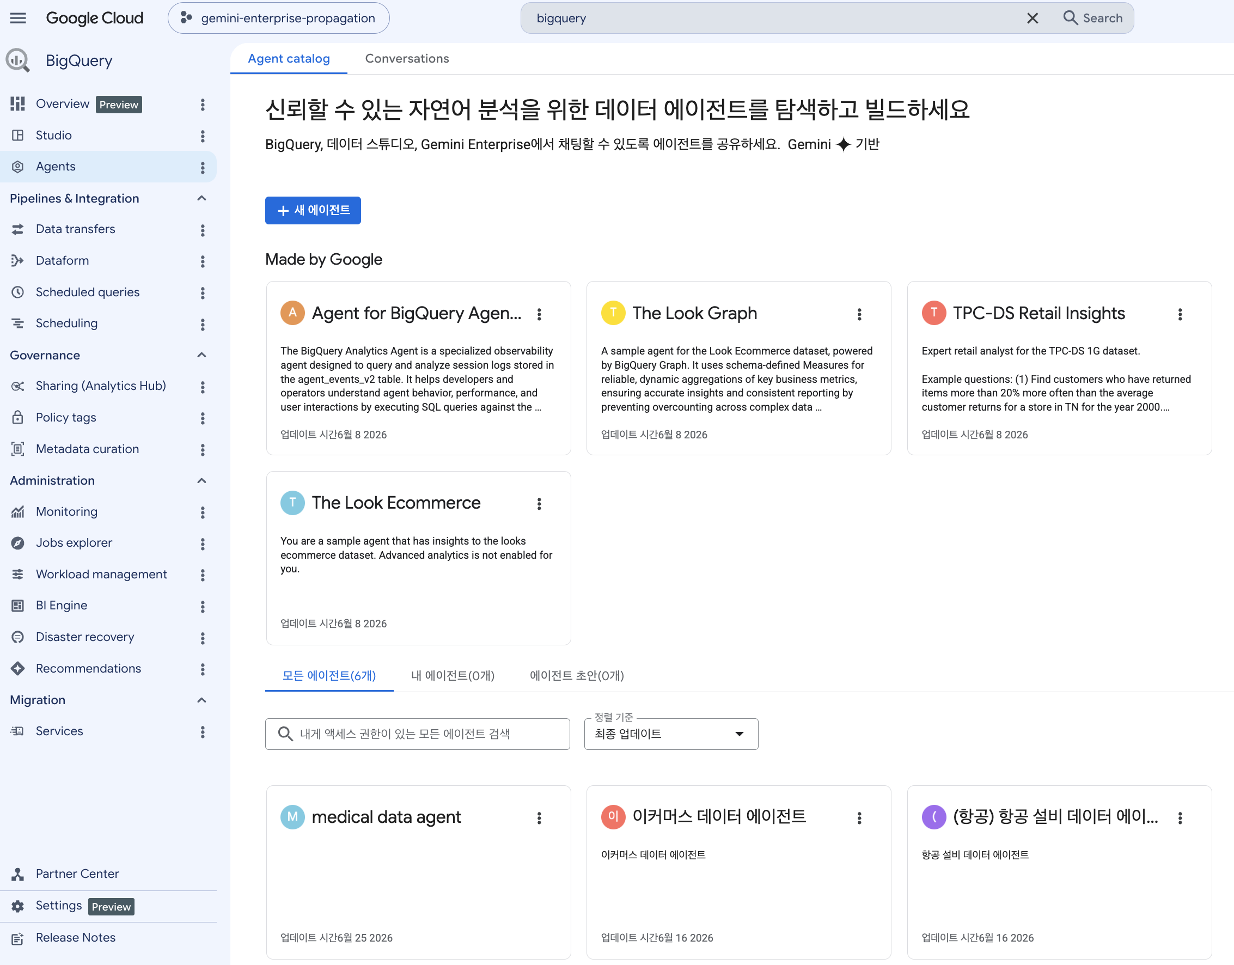The width and height of the screenshot is (1234, 965).
Task: Open the gemini-enterprise-propagation project picker
Action: tap(279, 18)
